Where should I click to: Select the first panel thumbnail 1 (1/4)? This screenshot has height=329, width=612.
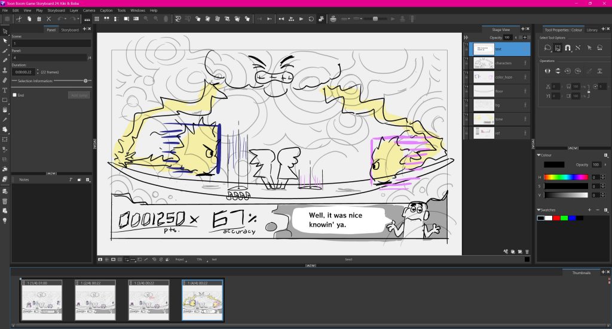(x=42, y=300)
